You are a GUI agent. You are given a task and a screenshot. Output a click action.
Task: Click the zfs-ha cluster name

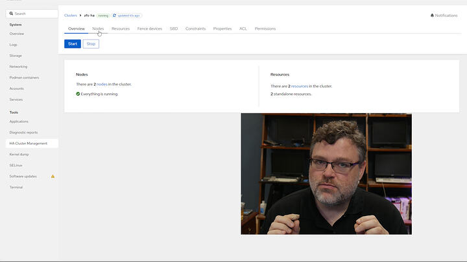coord(89,16)
